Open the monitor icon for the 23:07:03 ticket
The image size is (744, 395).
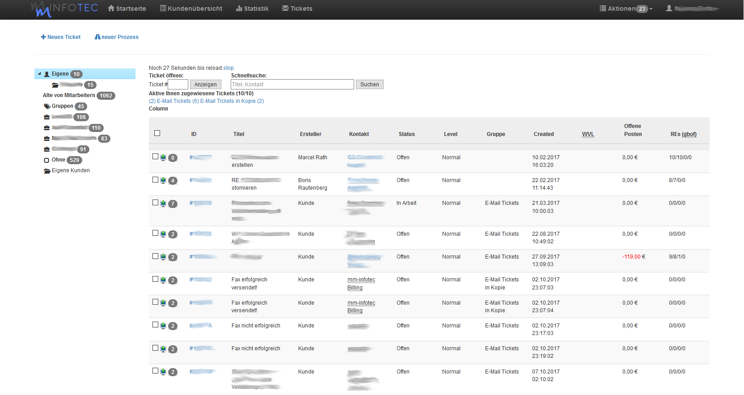163,280
